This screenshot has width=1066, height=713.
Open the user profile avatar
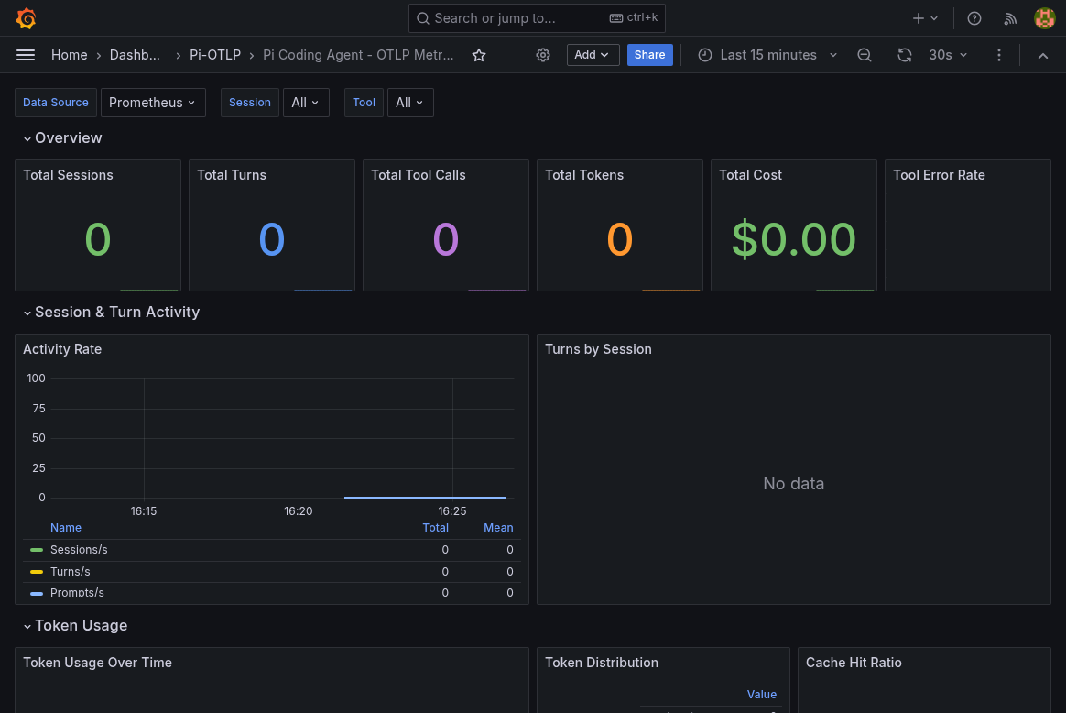1044,18
